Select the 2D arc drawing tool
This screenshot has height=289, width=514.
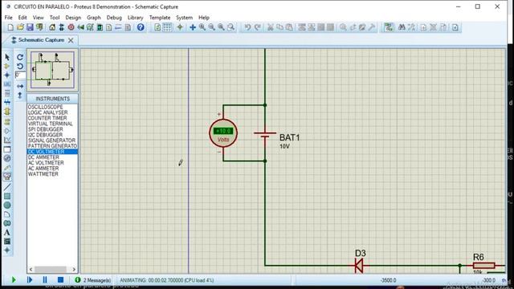pyautogui.click(x=7, y=214)
